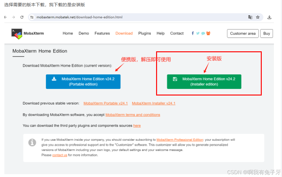Click the 'here' sources link
The height and width of the screenshot is (177, 282).
coord(137,126)
